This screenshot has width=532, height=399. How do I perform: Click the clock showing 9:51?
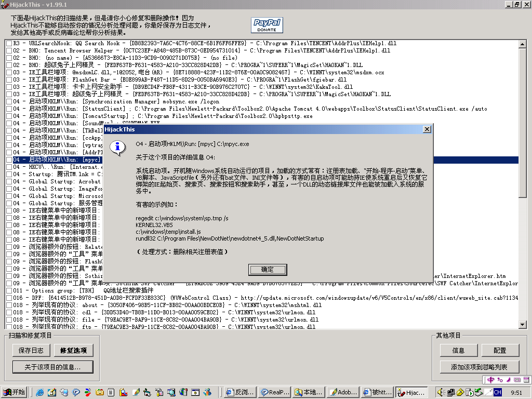point(516,393)
